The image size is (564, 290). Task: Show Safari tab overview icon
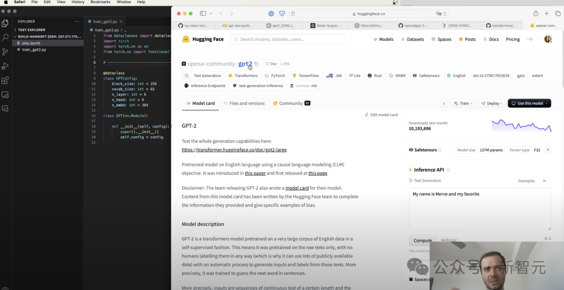point(558,14)
